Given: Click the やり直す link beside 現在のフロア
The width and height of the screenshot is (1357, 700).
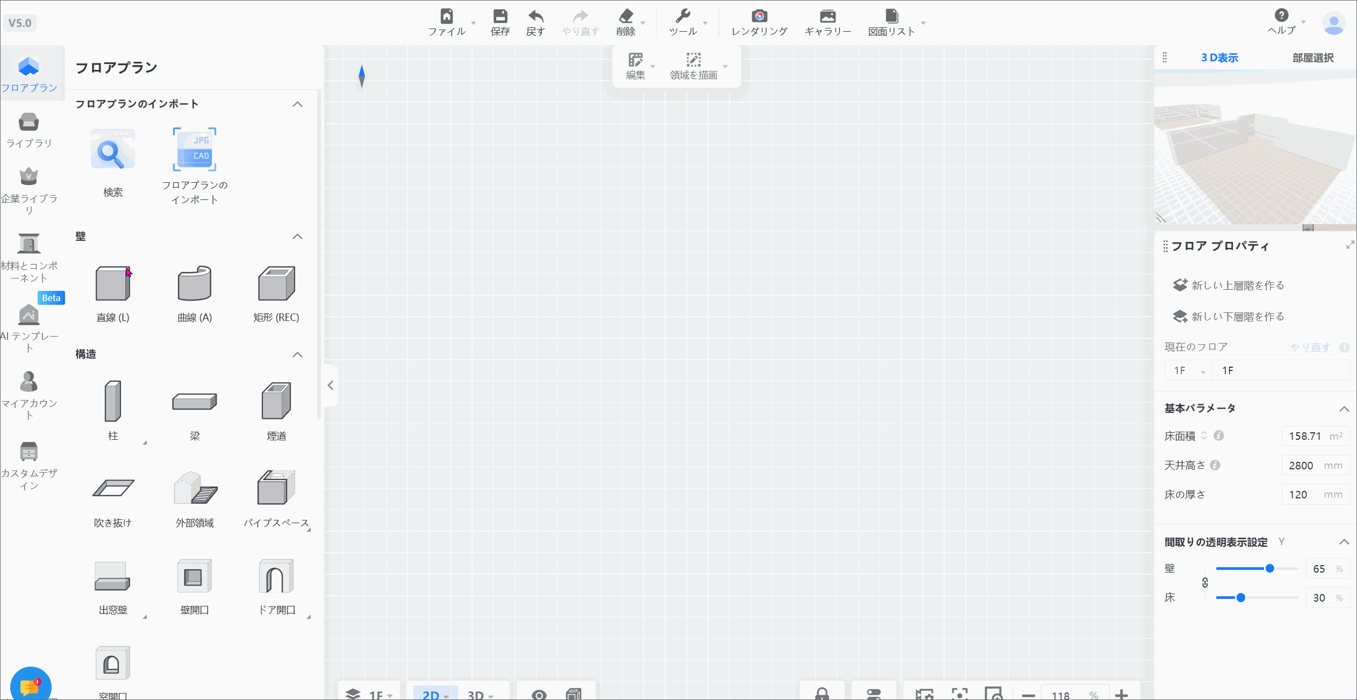Looking at the screenshot, I should point(1310,347).
